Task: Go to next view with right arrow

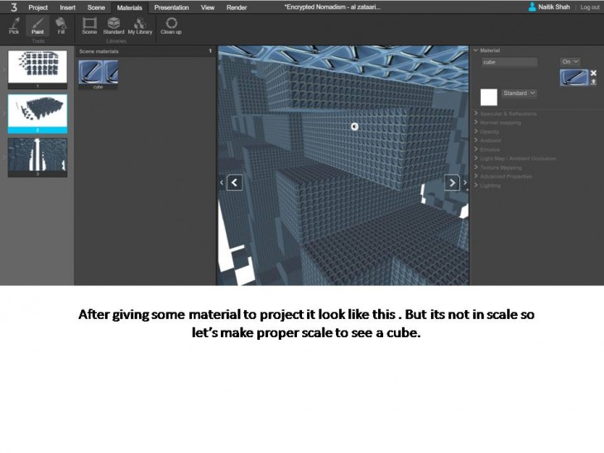Action: (452, 183)
